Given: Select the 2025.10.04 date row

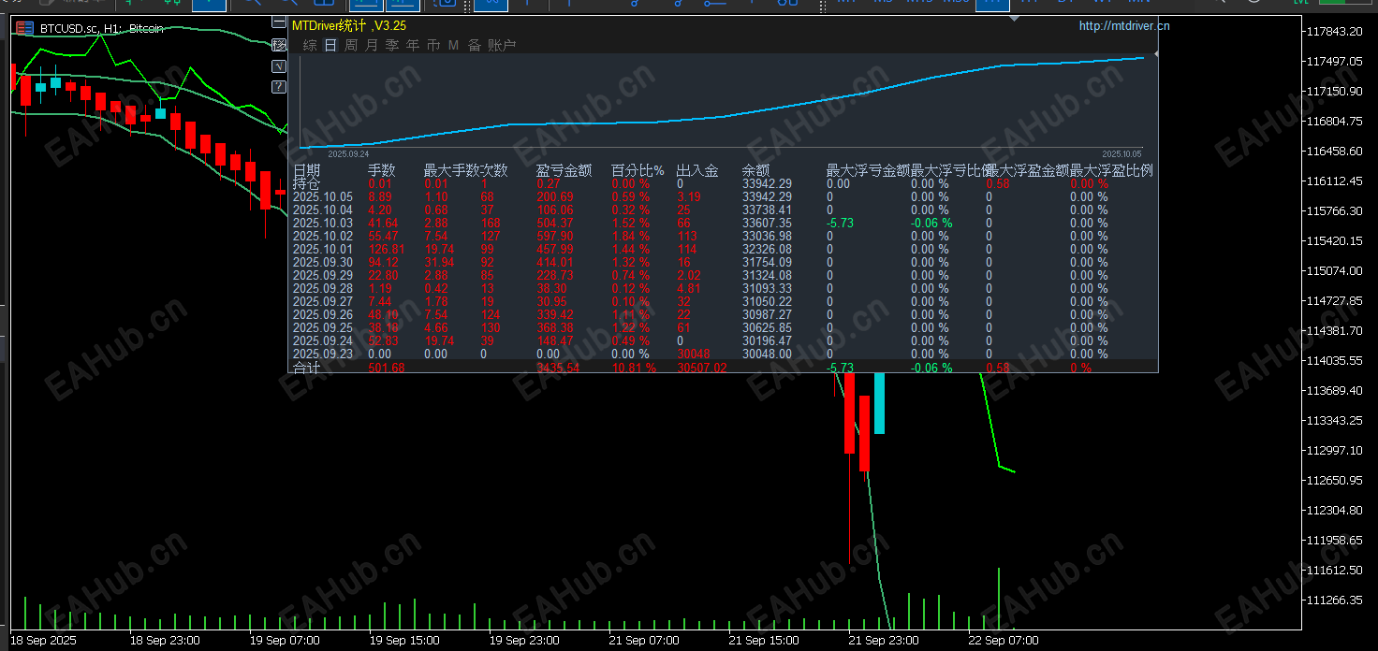Looking at the screenshot, I should tap(322, 210).
